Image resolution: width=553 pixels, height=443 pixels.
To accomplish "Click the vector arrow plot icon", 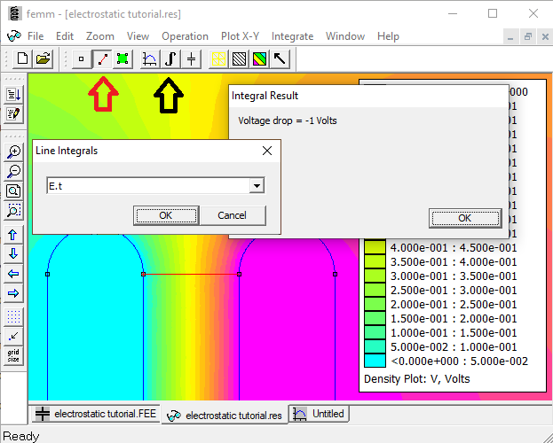I will (x=279, y=59).
